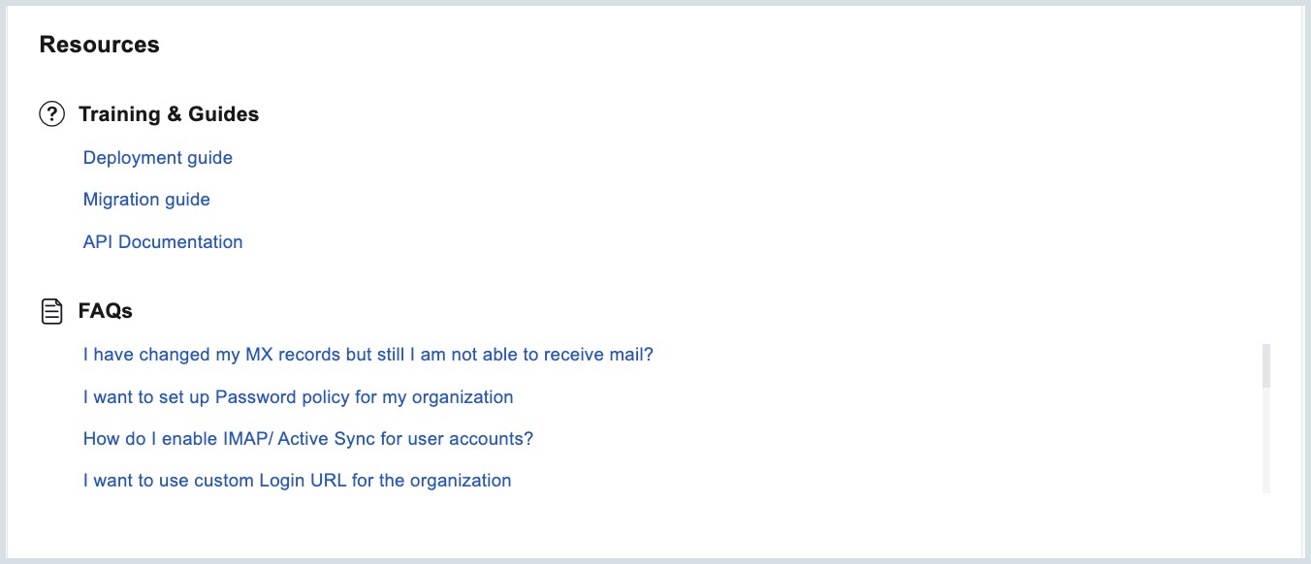Image resolution: width=1311 pixels, height=564 pixels.
Task: Go to the developer API docs
Action: (x=163, y=242)
